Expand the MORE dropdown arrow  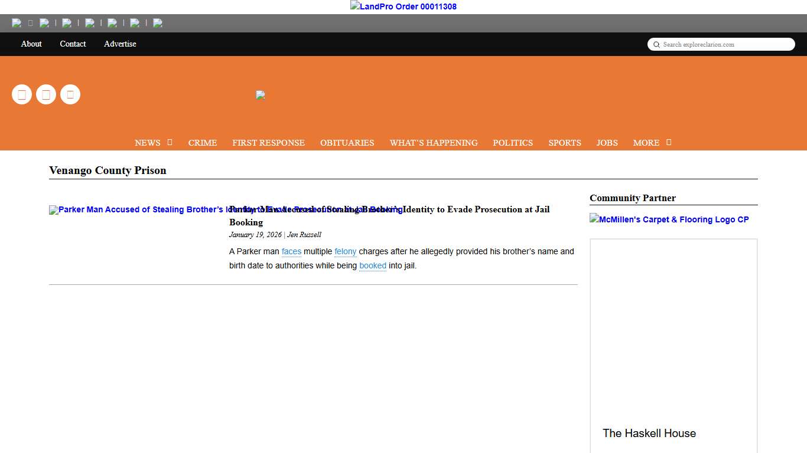[x=669, y=142]
